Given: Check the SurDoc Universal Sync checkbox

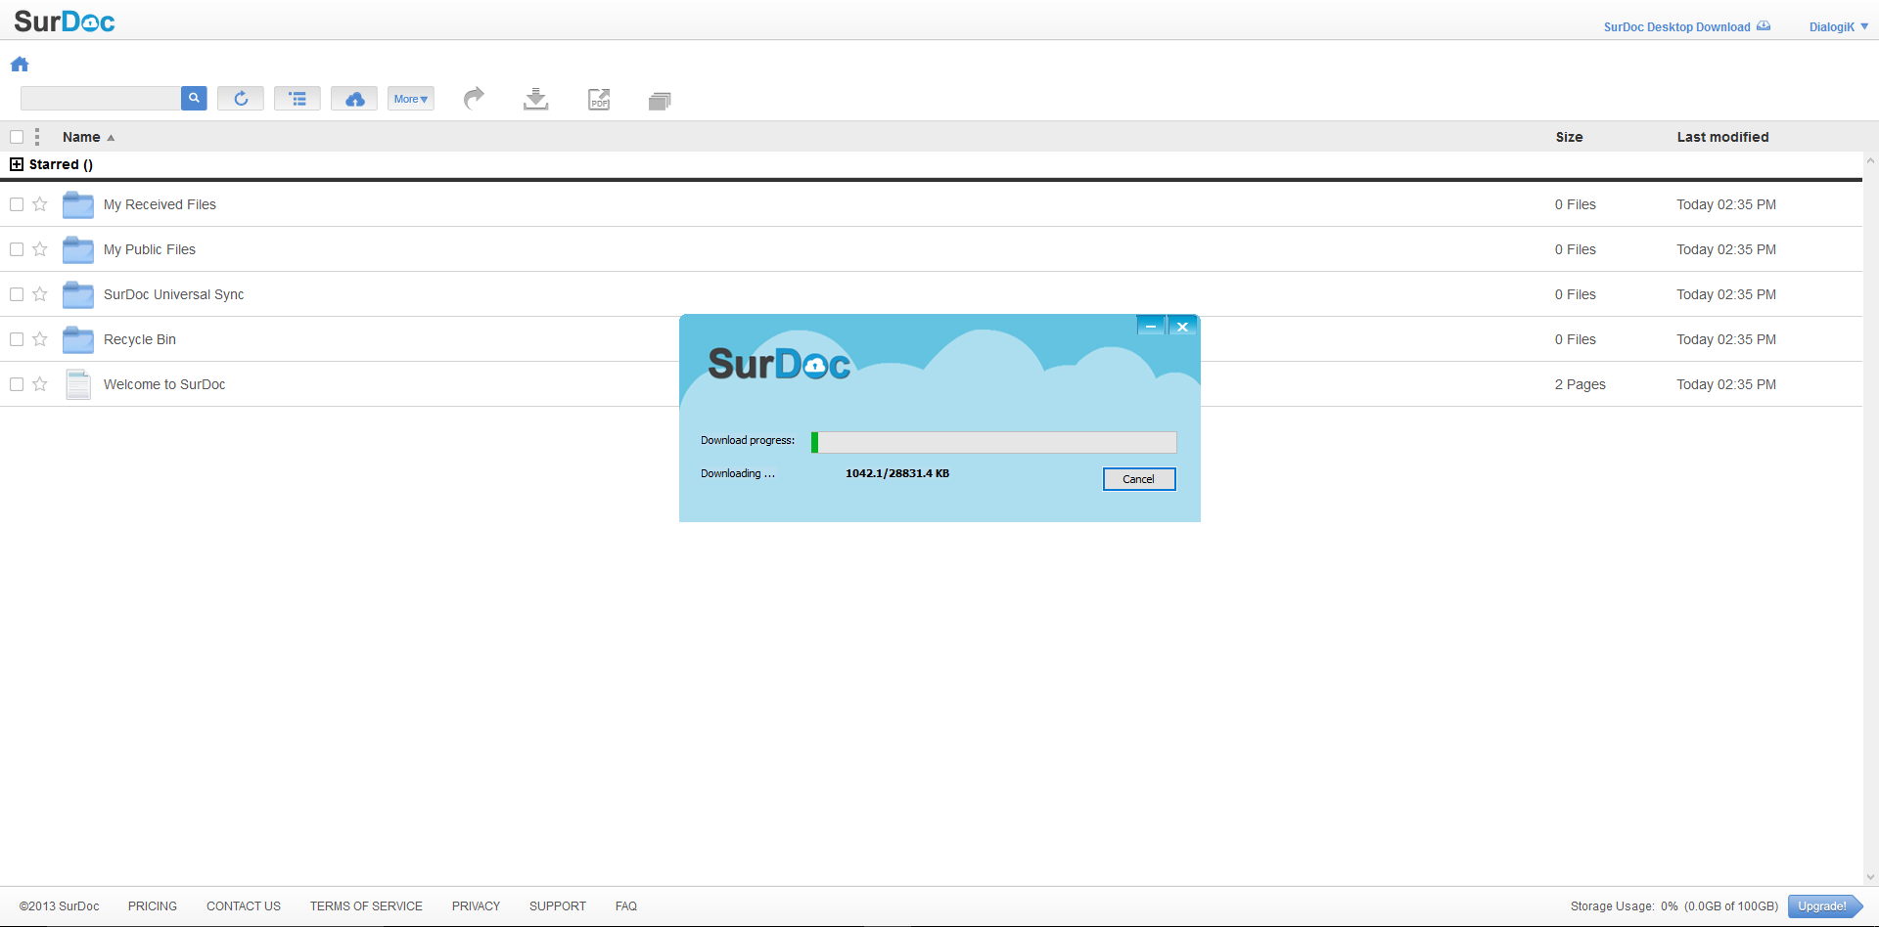Looking at the screenshot, I should pyautogui.click(x=17, y=294).
